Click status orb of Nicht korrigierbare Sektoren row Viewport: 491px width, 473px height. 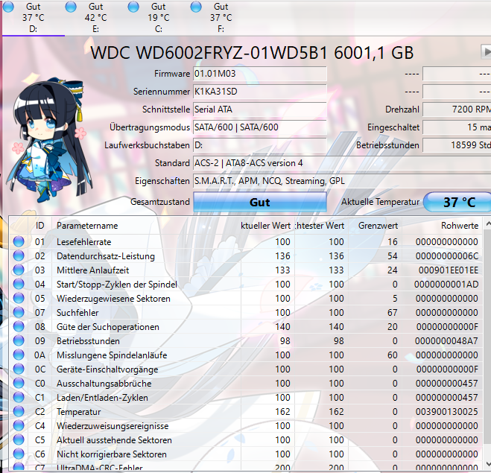coord(19,454)
